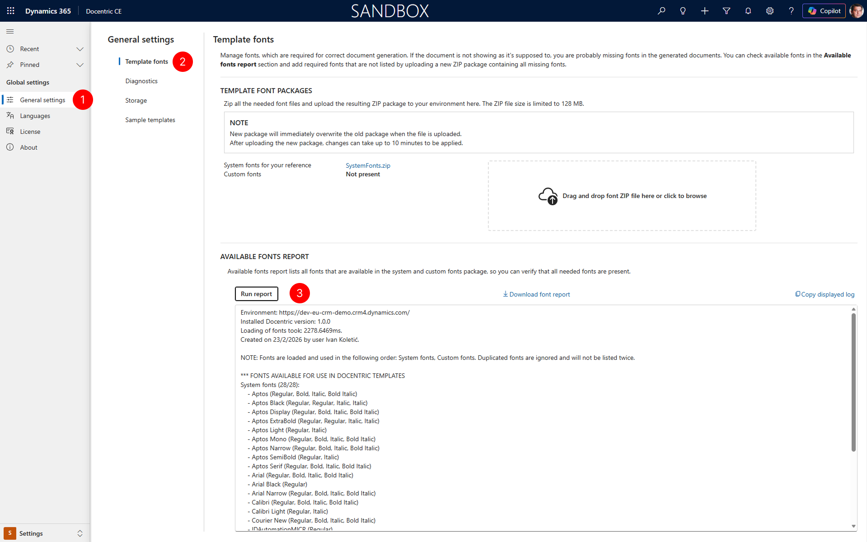Click the Run report button

pos(256,294)
